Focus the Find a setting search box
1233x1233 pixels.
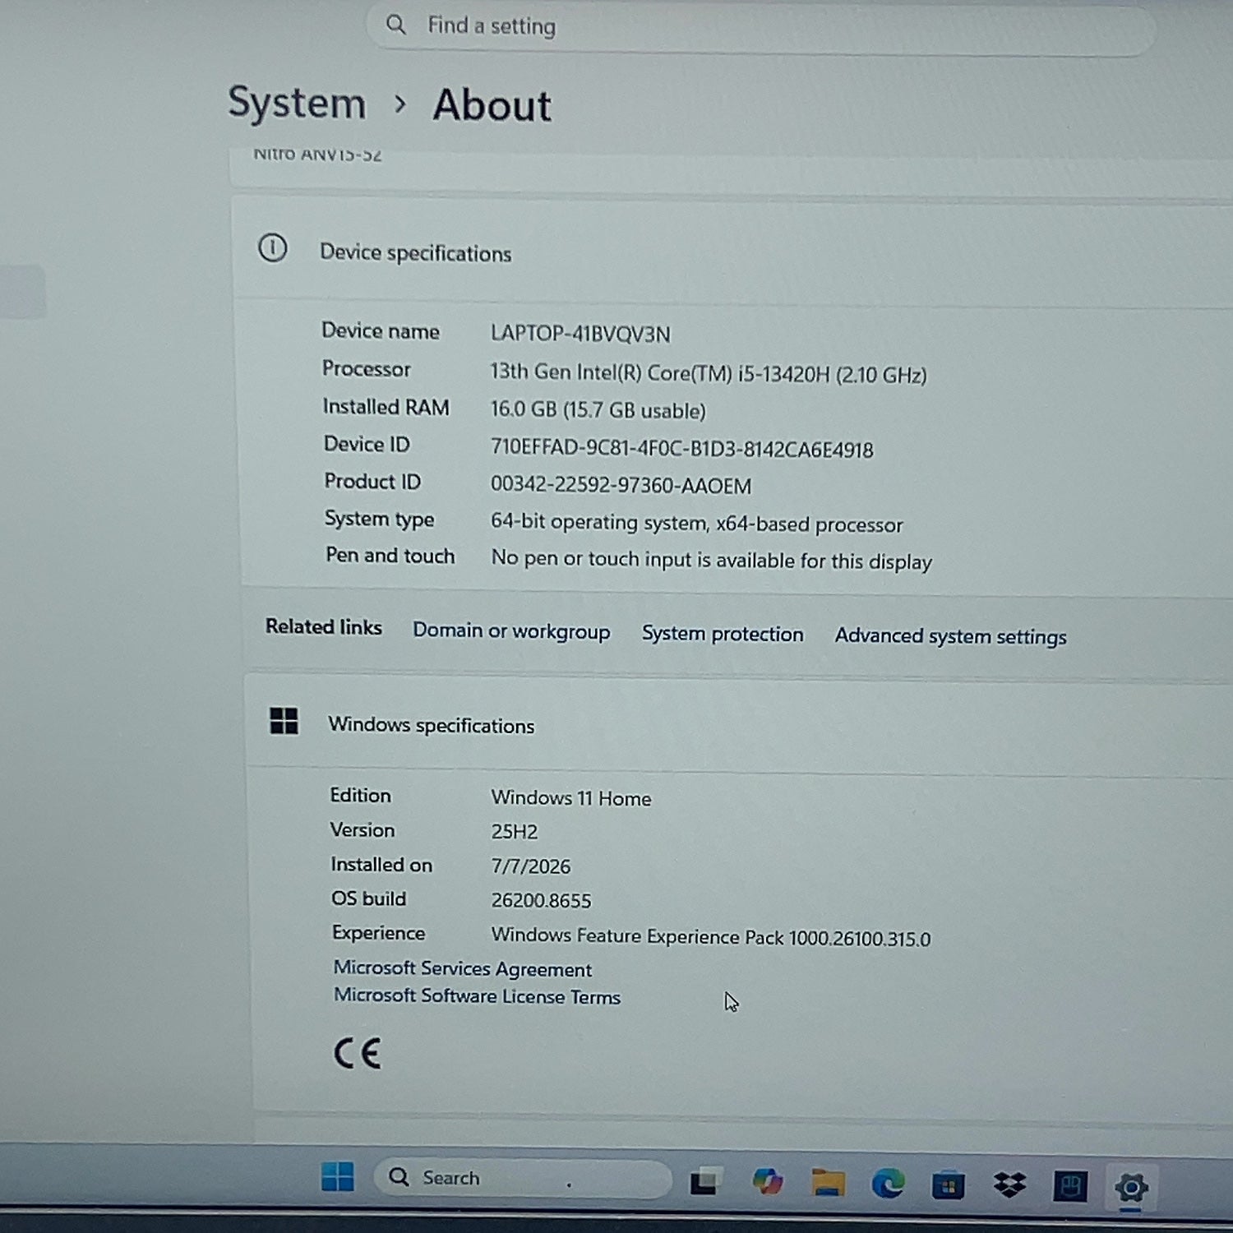click(x=760, y=26)
